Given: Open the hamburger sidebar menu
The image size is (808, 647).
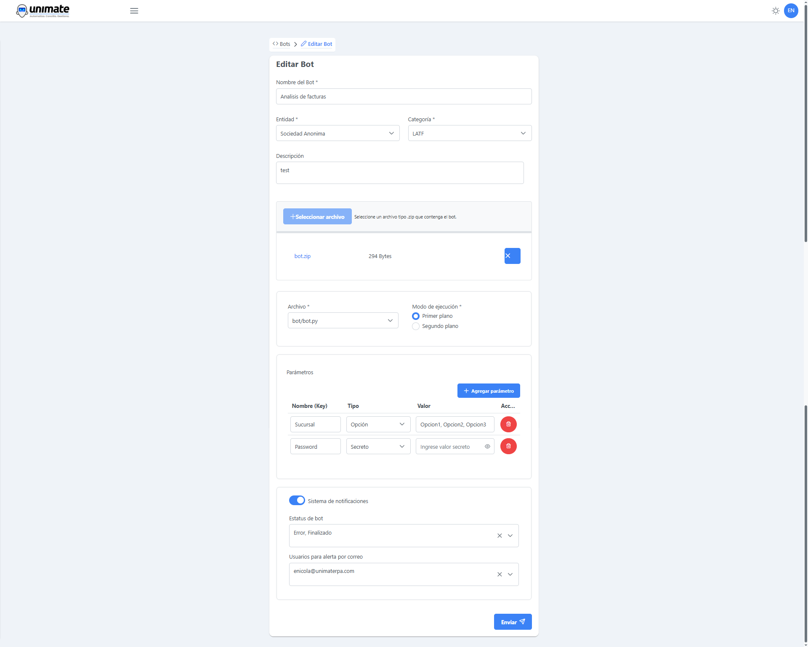Looking at the screenshot, I should coord(134,11).
